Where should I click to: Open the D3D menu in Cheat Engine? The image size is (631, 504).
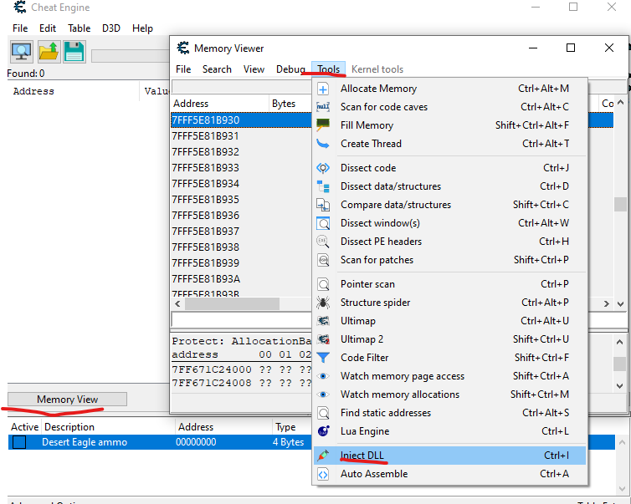111,28
